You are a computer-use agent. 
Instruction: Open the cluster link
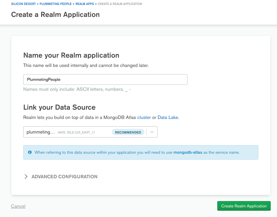[144, 118]
